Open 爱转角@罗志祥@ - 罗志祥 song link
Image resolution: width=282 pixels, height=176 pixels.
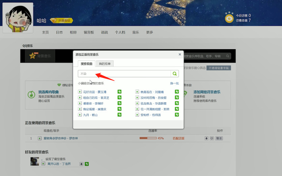pos(61,138)
